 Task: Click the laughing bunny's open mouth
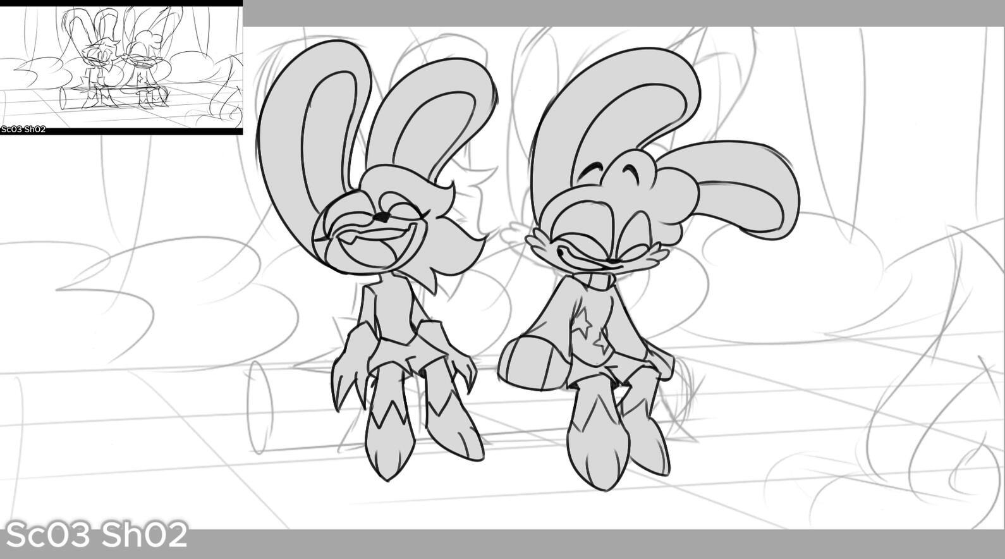375,243
